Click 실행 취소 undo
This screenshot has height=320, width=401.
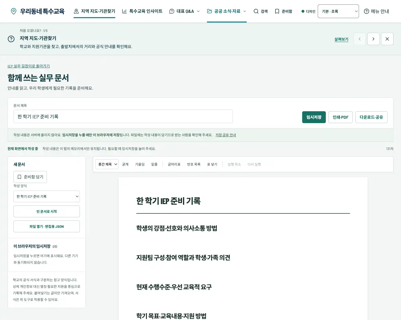point(234,164)
